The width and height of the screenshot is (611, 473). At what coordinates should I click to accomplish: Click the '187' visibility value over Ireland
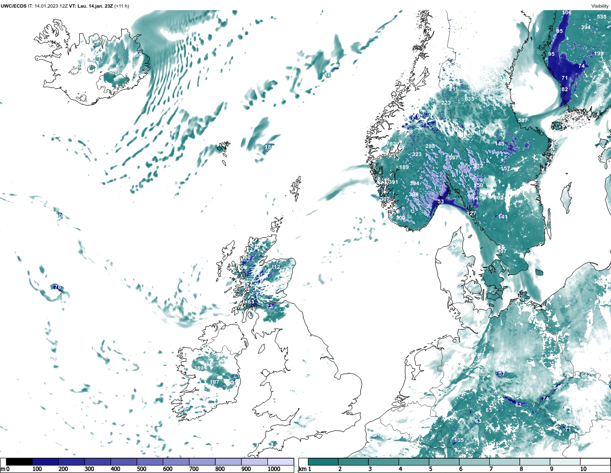[215, 382]
